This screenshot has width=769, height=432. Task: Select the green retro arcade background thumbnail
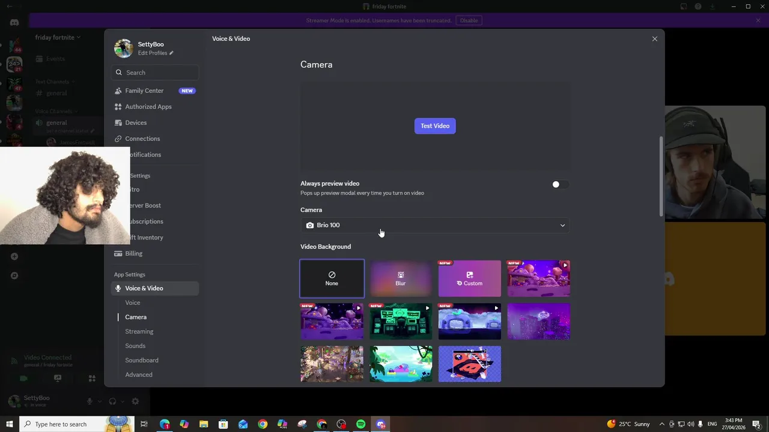401,321
